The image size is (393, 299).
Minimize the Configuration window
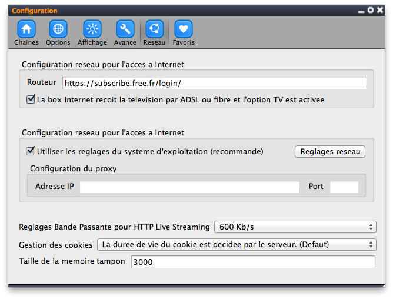click(x=361, y=11)
